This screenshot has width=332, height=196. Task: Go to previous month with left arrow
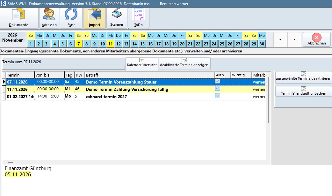[280, 39]
